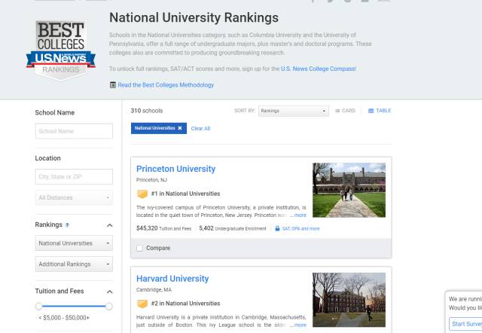Click the Rankings help question mark icon
Image resolution: width=482 pixels, height=333 pixels.
point(67,225)
